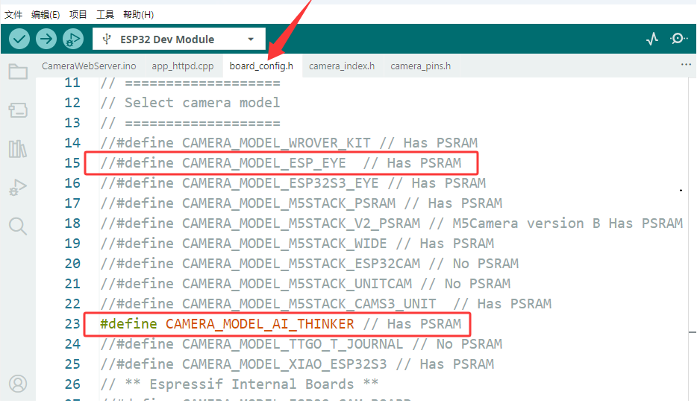Click the CAMERA_MODEL_M5STACK_CAMS3_UNIT line
Screen dimensions: 700x403
pyautogui.click(x=326, y=304)
